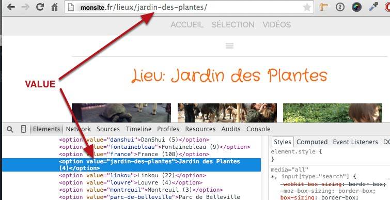Click the struck-through -moz-box-sizing declaration
The height and width of the screenshot is (200, 390).
coord(328,191)
